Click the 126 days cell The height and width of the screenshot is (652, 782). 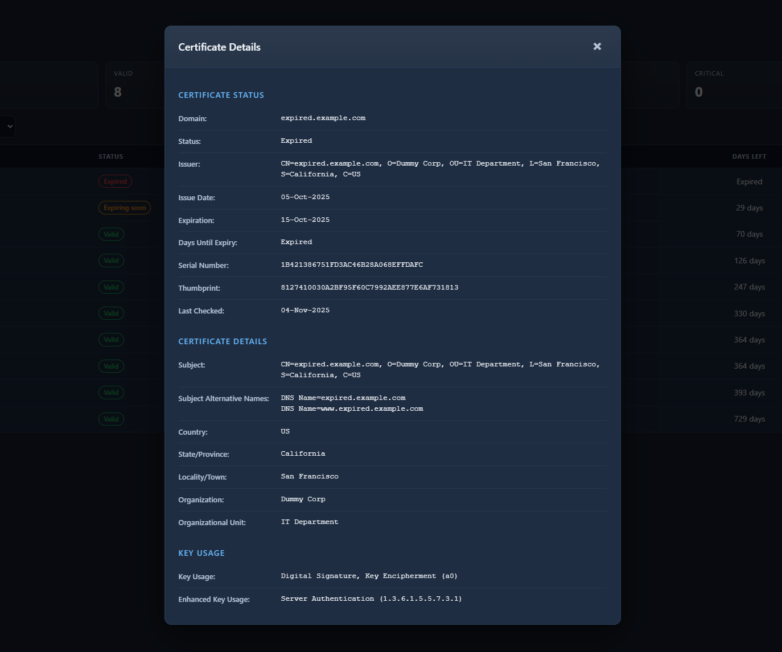749,261
